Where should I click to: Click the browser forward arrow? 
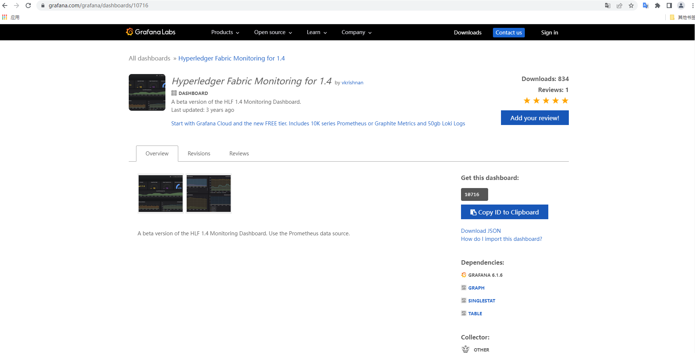coord(17,5)
